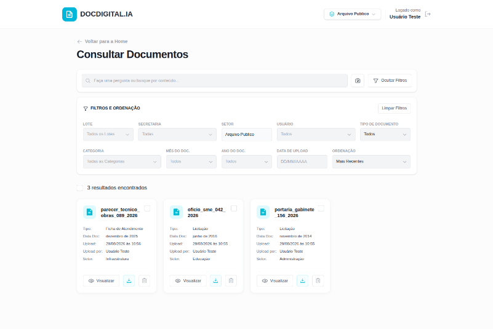Click 'novembro de 2014' date value
493x329 pixels.
tap(295, 236)
